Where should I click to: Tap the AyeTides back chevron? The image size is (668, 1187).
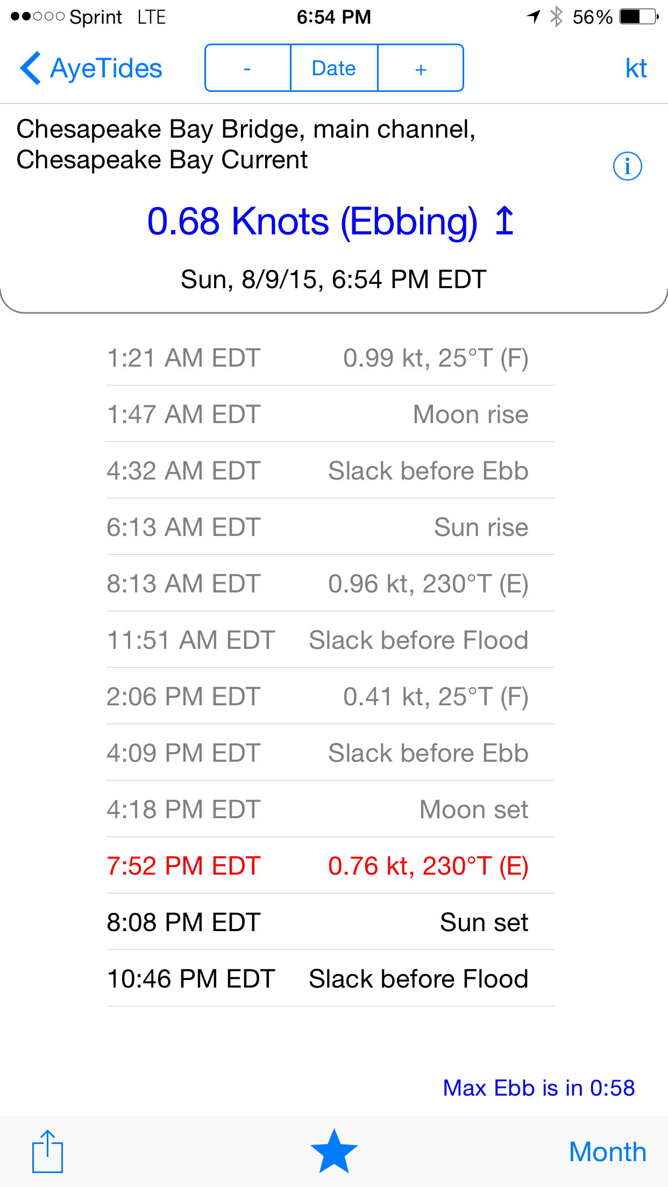[31, 68]
